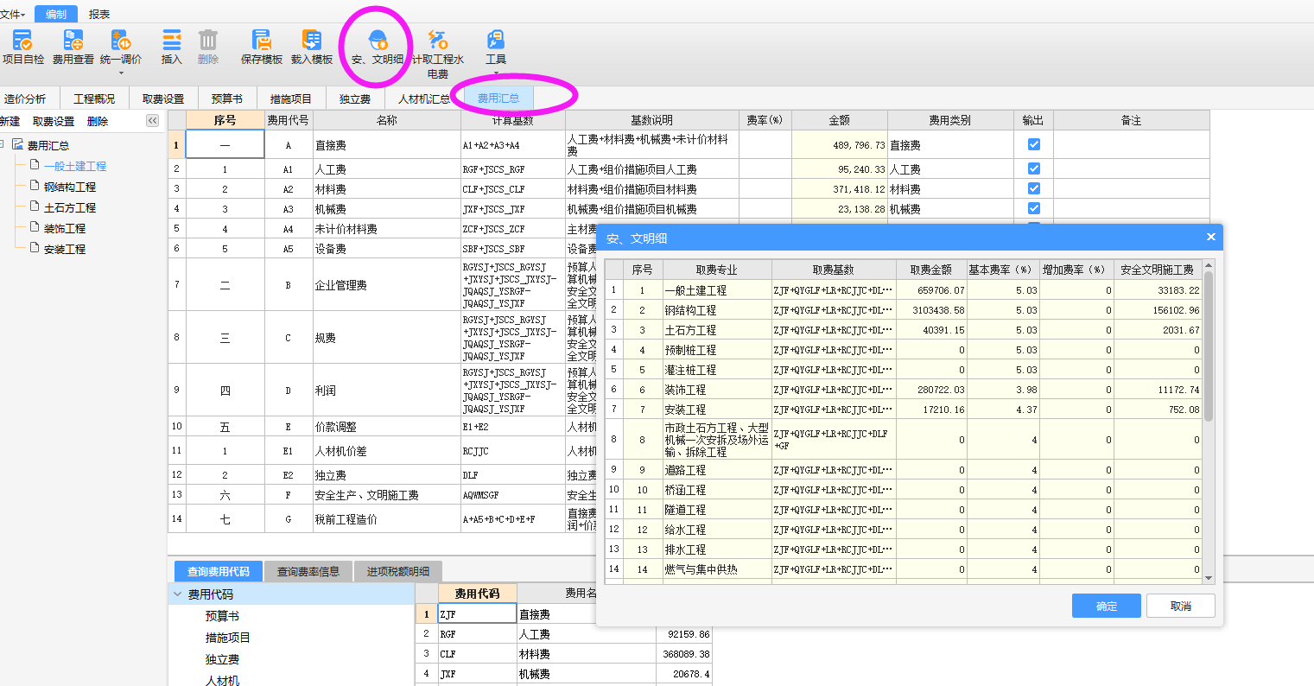Viewport: 1314px width, 686px height.
Task: Click 计取工程水电费 icon
Action: click(438, 40)
